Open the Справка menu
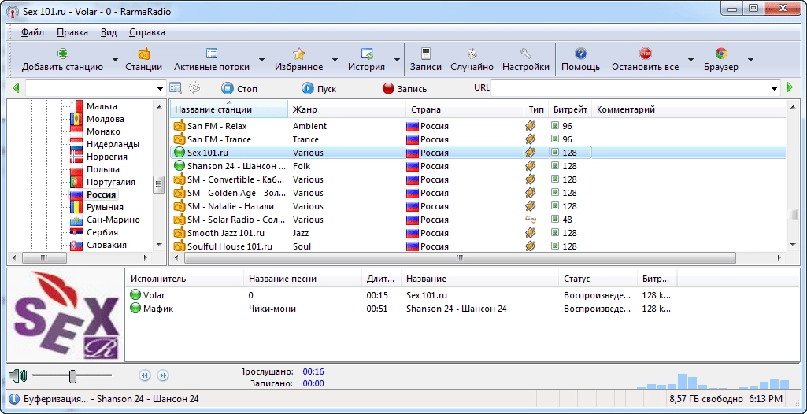This screenshot has height=414, width=807. [146, 32]
